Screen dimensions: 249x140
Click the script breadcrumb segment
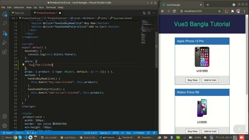tap(75, 18)
